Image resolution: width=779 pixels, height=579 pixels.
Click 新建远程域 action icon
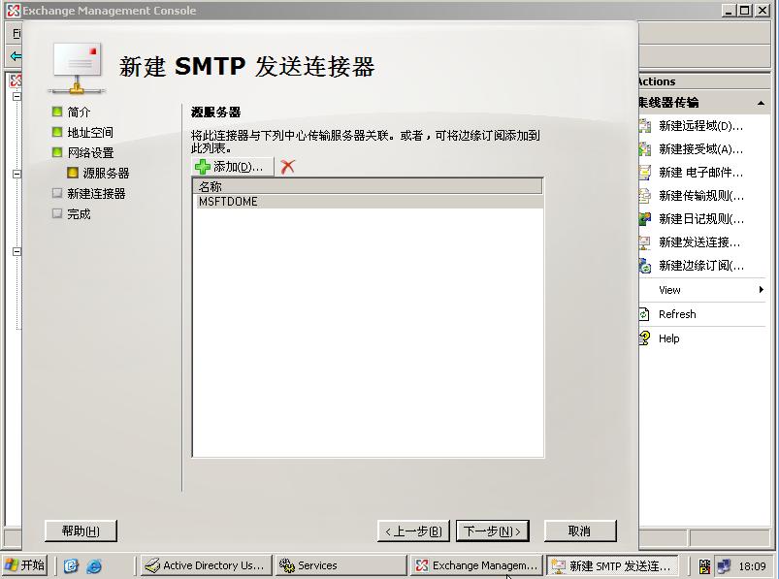tap(645, 126)
